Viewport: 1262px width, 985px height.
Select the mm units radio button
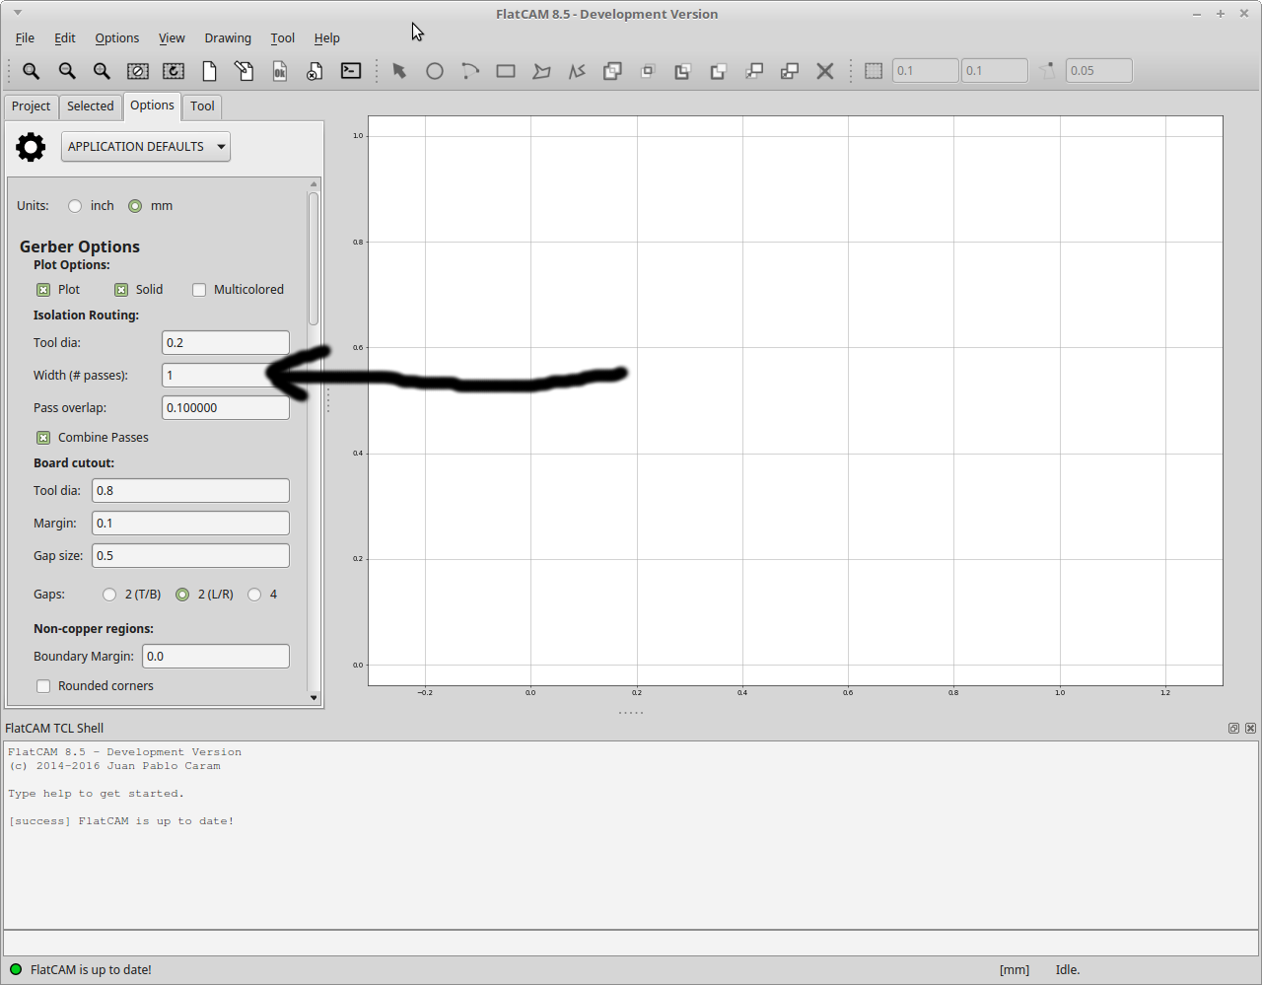(135, 206)
